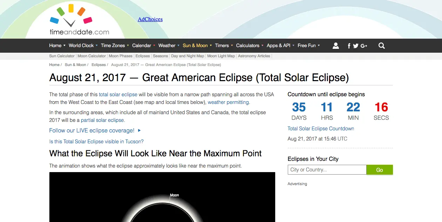Follow the Total Solar Eclipse Countdown link
Viewport: 442px width, 222px height.
click(x=321, y=129)
